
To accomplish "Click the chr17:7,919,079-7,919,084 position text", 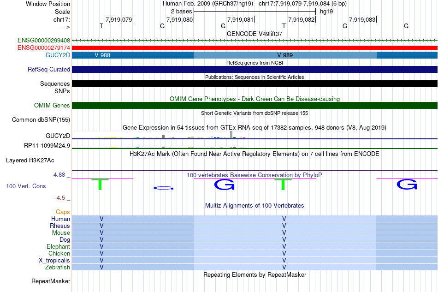I will point(302,4).
